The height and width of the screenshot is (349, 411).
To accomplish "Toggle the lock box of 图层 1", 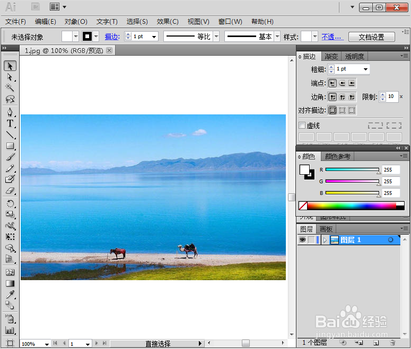I will click(x=311, y=240).
